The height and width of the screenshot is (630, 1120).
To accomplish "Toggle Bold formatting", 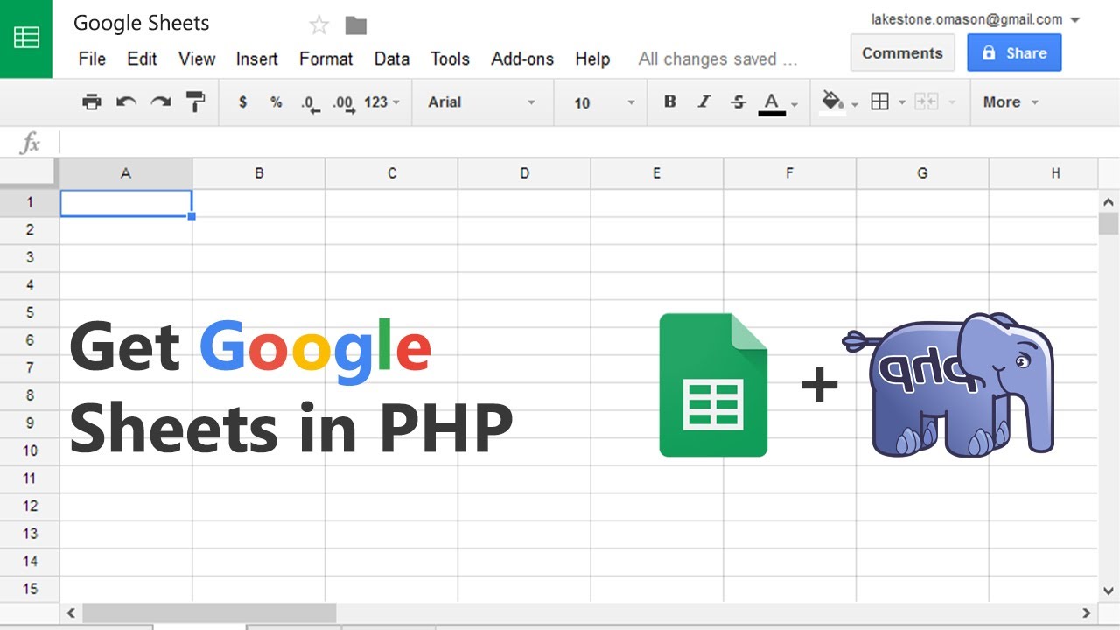I will (670, 101).
